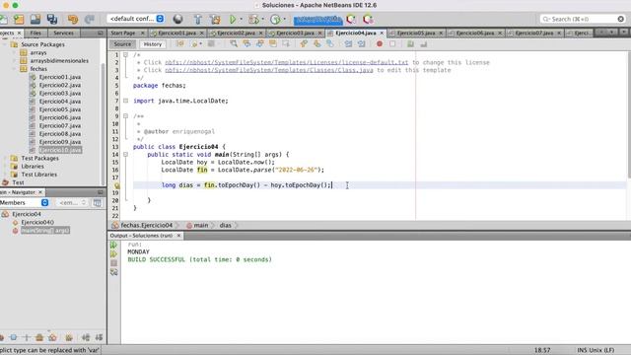This screenshot has height=355, width=631.
Task: Toggle Highlight Search icon in editor toolbar
Action: (273, 43)
